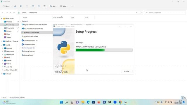Open the Sort dropdown menu
The image size is (187, 105).
pyautogui.click(x=53, y=6)
